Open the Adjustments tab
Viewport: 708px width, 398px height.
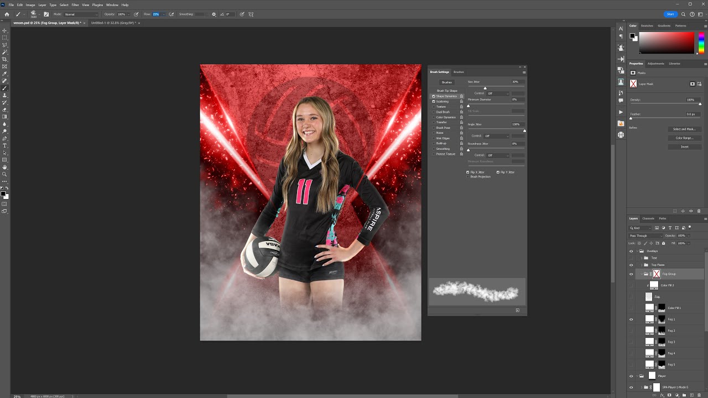[x=656, y=64]
